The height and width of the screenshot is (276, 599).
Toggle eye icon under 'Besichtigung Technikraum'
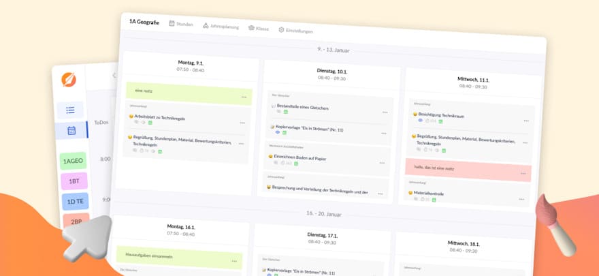[420, 121]
